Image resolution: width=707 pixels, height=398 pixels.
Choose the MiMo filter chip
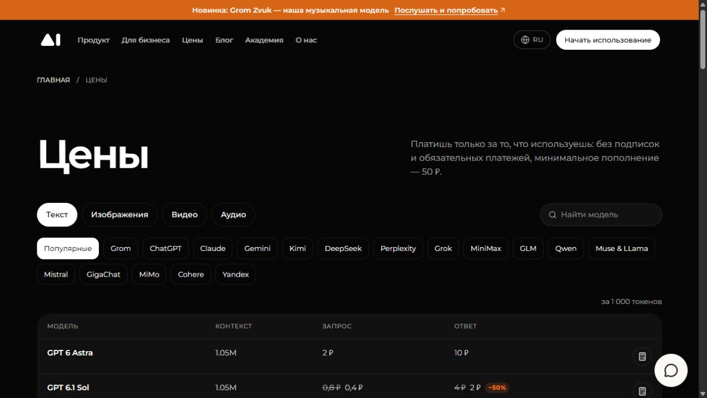pyautogui.click(x=149, y=274)
